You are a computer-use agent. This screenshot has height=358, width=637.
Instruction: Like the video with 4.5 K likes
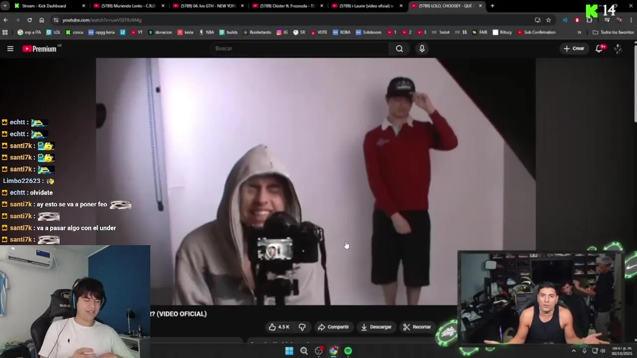(x=279, y=327)
